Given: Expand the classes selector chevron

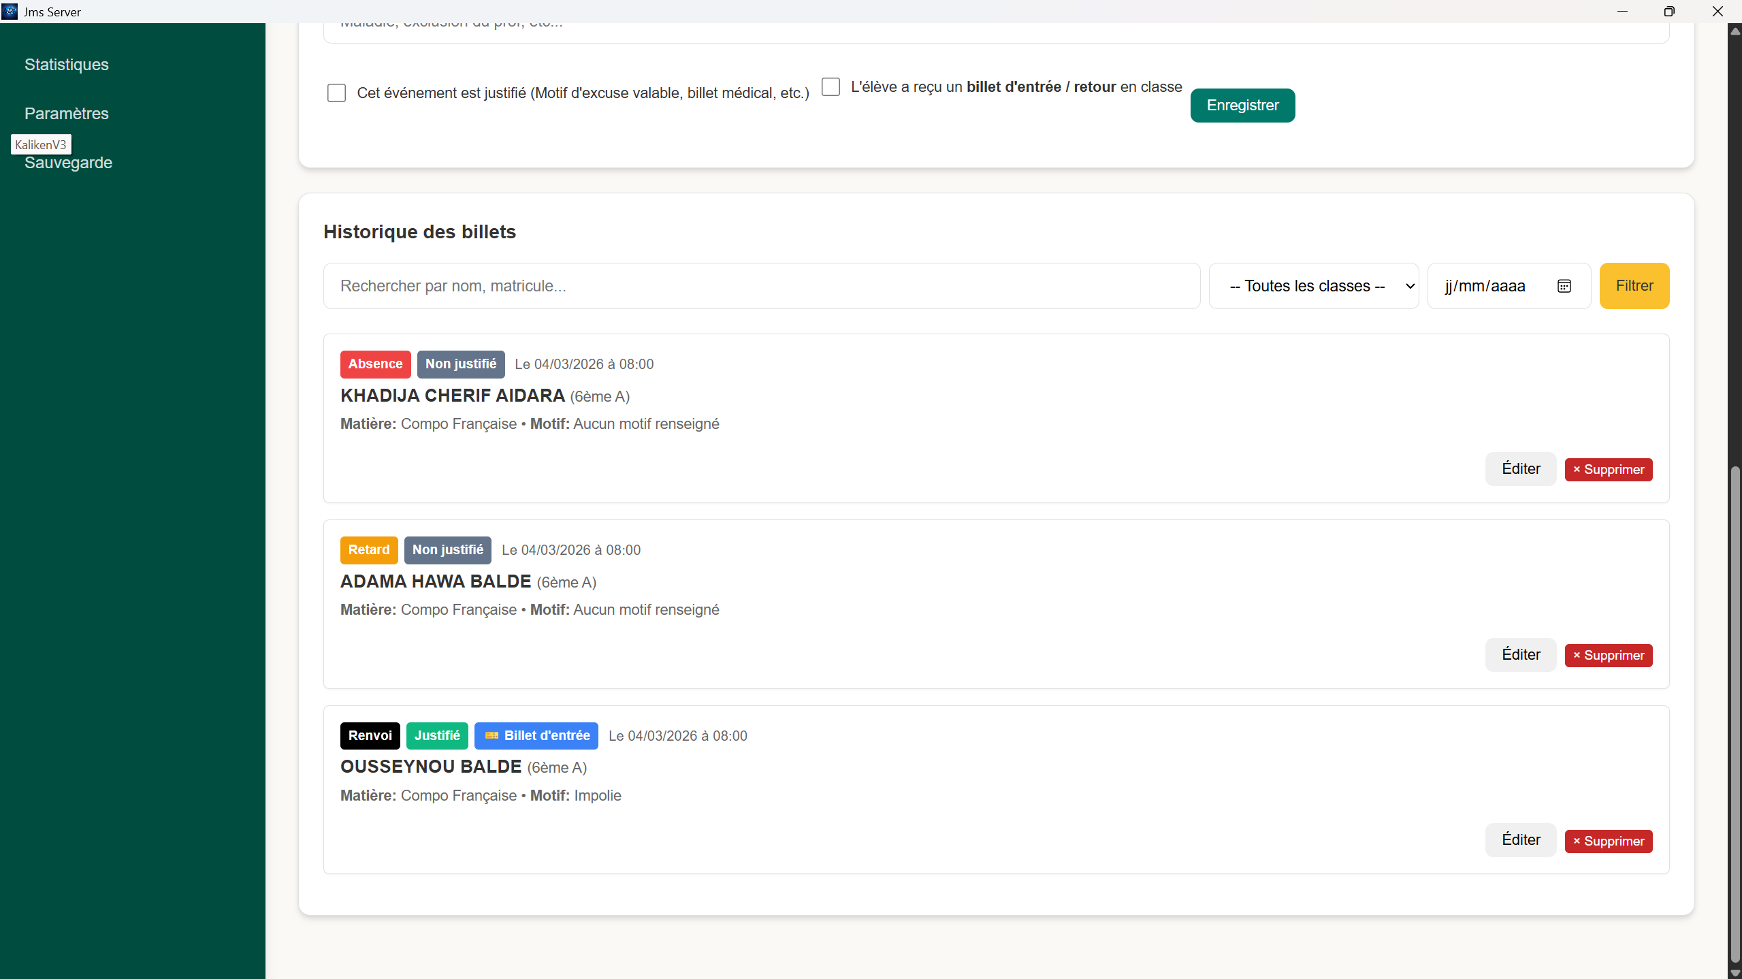Looking at the screenshot, I should point(1408,286).
